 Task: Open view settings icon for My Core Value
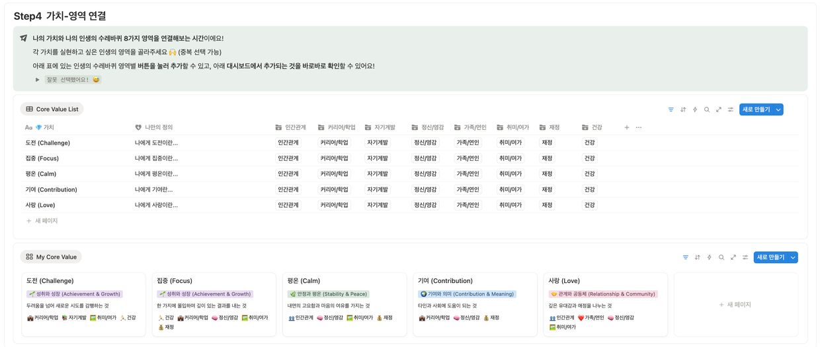pos(745,257)
